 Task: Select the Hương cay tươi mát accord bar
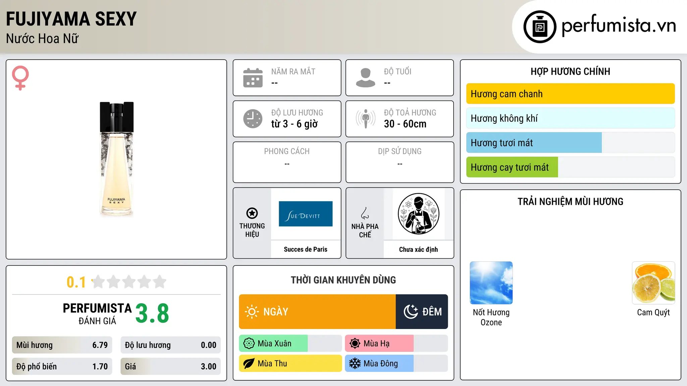point(570,167)
